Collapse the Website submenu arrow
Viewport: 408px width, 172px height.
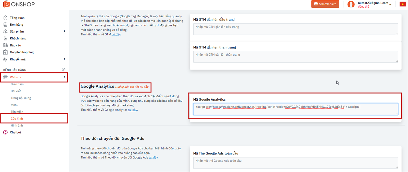pos(65,77)
